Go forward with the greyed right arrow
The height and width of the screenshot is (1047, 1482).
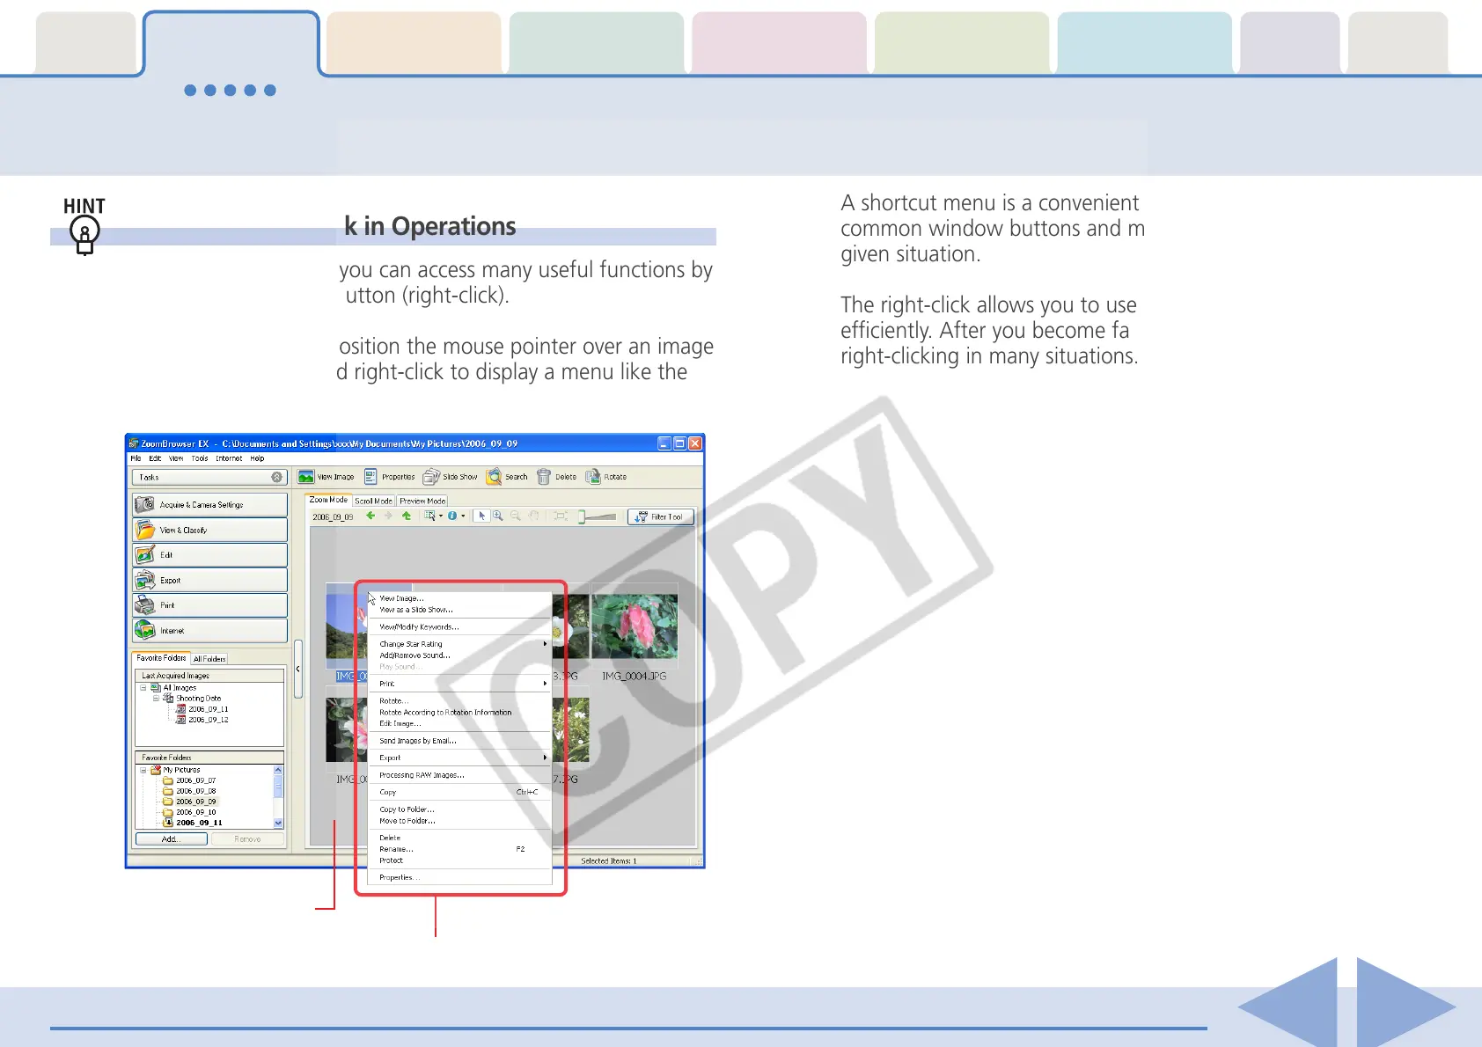click(388, 516)
